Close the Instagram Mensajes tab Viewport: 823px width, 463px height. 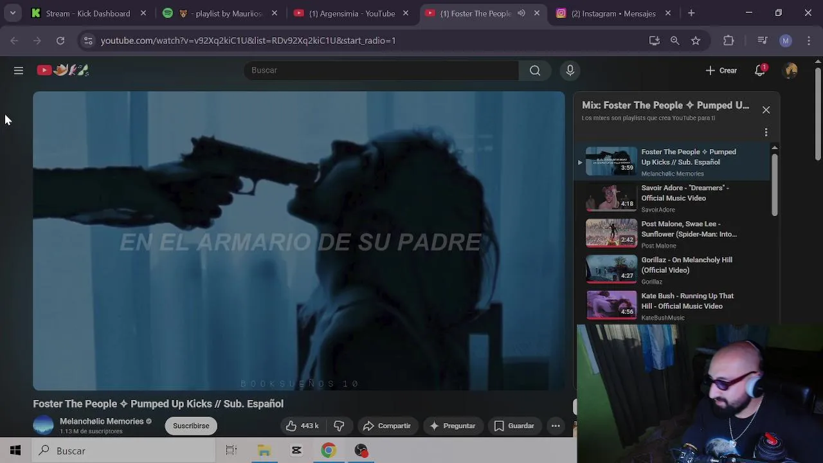[668, 13]
